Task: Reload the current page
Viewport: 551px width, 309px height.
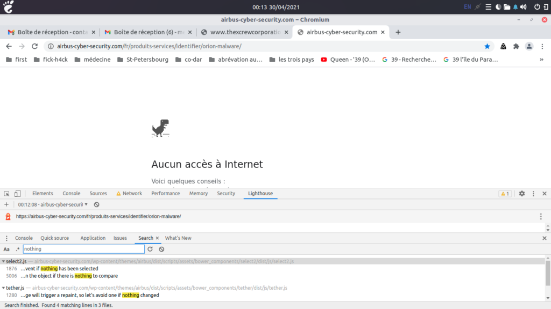Action: [x=34, y=46]
